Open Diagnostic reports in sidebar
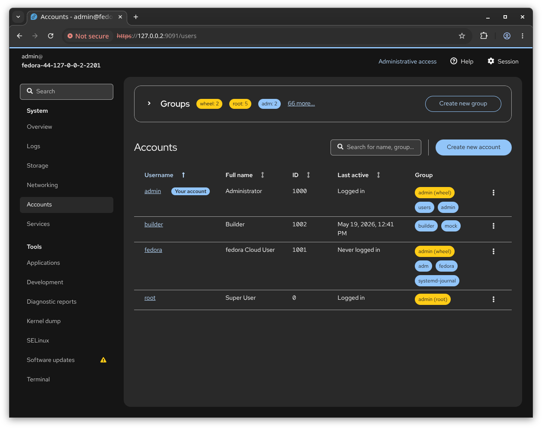Image resolution: width=542 pixels, height=428 pixels. tap(67, 301)
